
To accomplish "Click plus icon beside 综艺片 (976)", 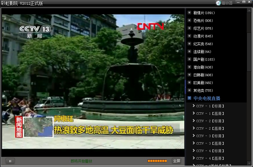I will 189,28.
